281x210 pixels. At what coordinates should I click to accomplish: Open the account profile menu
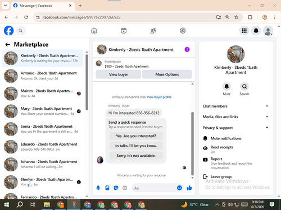[x=268, y=31]
